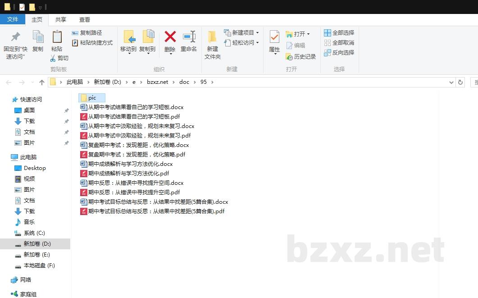Image resolution: width=478 pixels, height=298 pixels.
Task: Choose Select all (全部选择)
Action: coord(339,33)
